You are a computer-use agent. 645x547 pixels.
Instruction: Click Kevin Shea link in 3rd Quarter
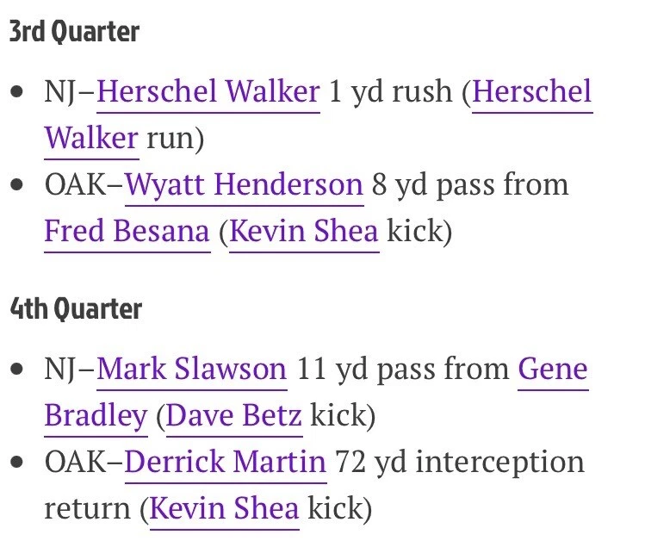pos(304,232)
